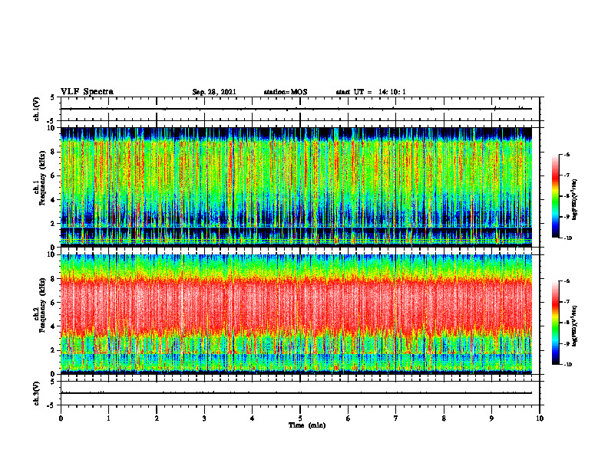
Task: Click the ch.1 color scale bar
Action: pyautogui.click(x=556, y=196)
